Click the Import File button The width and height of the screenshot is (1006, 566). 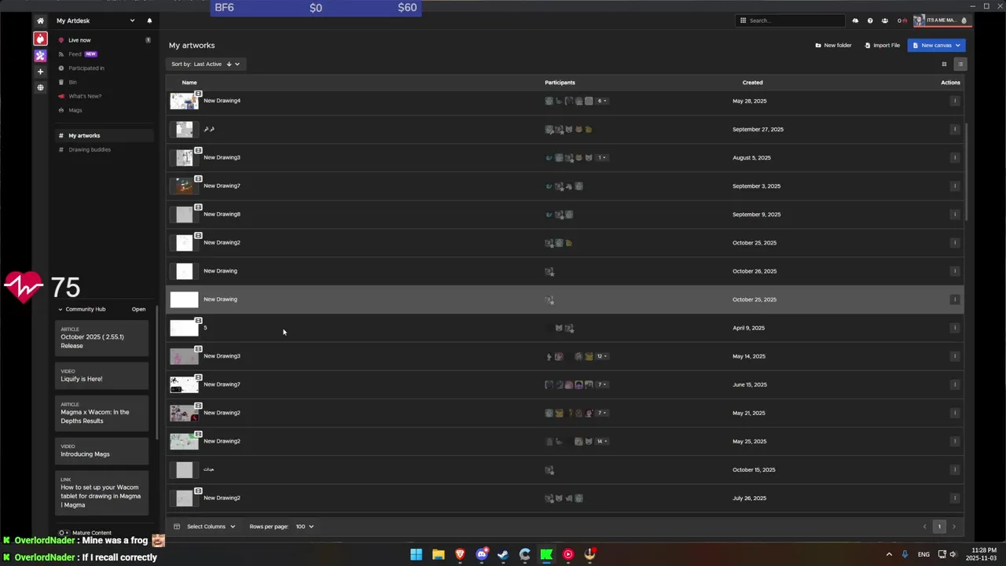882,46
